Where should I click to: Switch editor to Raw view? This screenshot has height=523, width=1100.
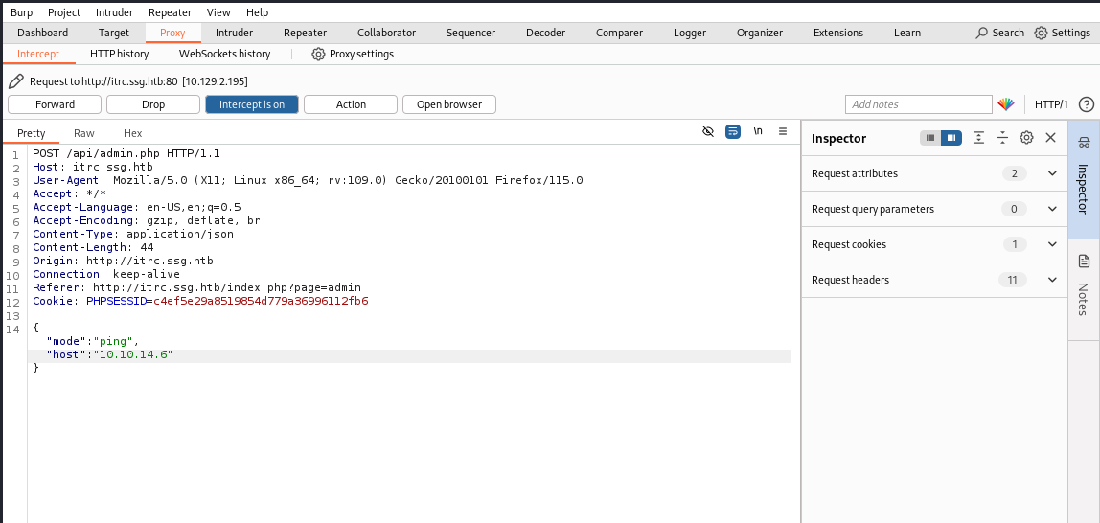84,133
